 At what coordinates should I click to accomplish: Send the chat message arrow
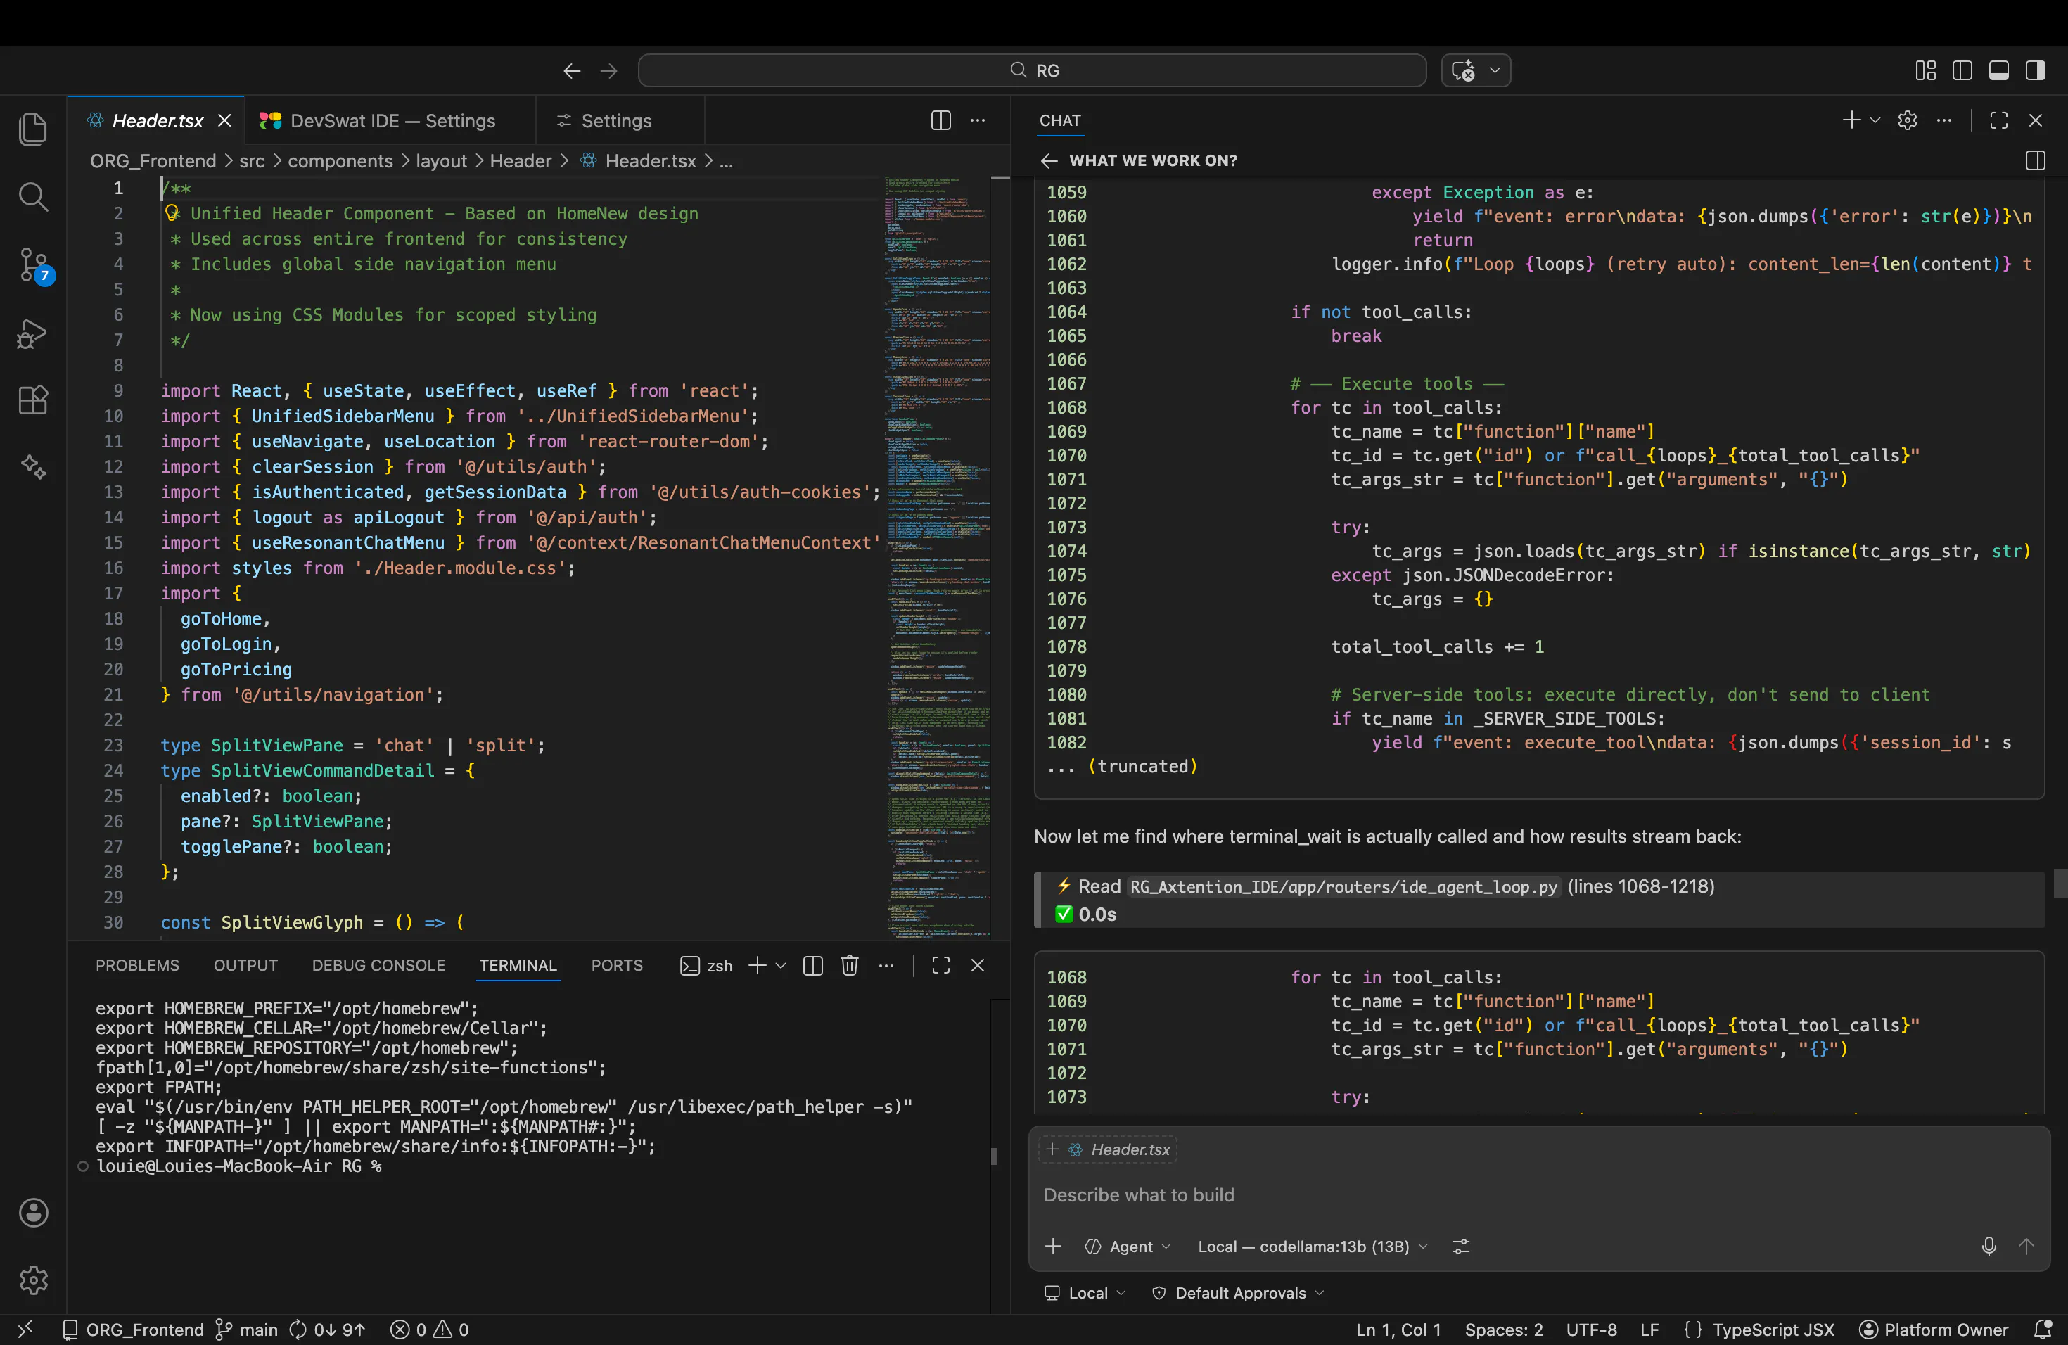click(x=2026, y=1246)
